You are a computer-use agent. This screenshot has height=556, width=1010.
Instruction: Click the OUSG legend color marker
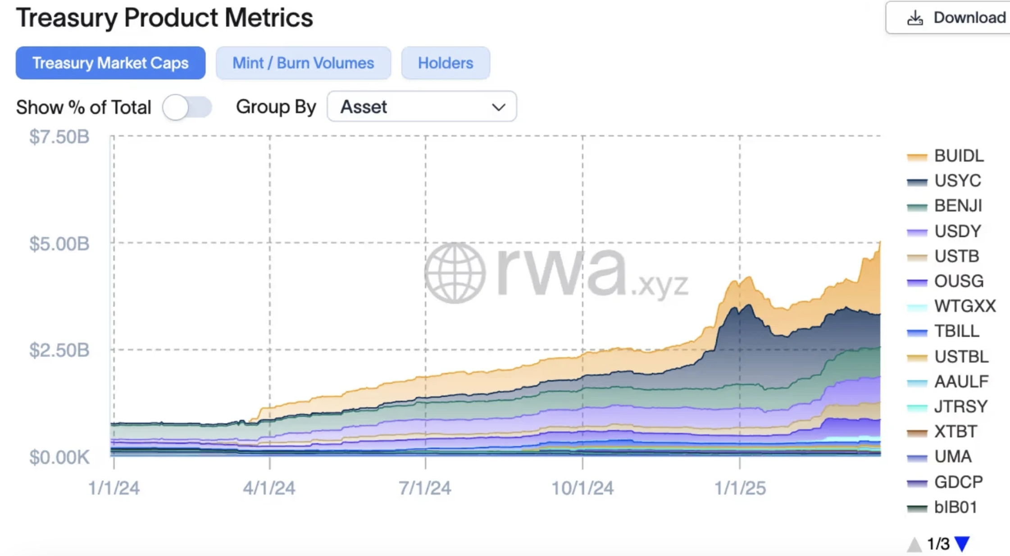pyautogui.click(x=917, y=282)
